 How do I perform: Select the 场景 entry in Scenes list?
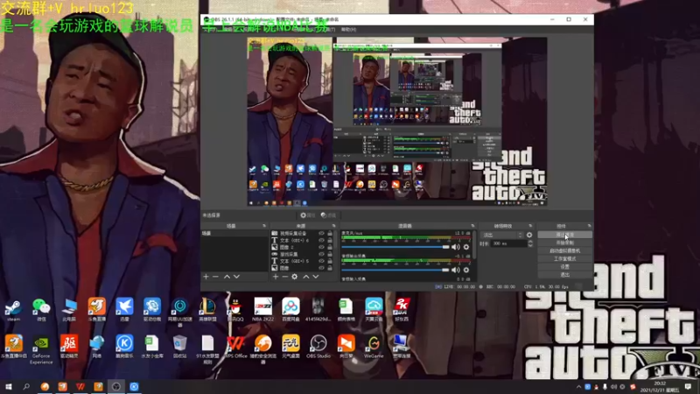(234, 234)
